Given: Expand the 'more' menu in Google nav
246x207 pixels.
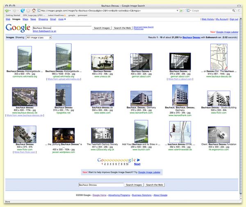Looking at the screenshot, I should coord(61,19).
